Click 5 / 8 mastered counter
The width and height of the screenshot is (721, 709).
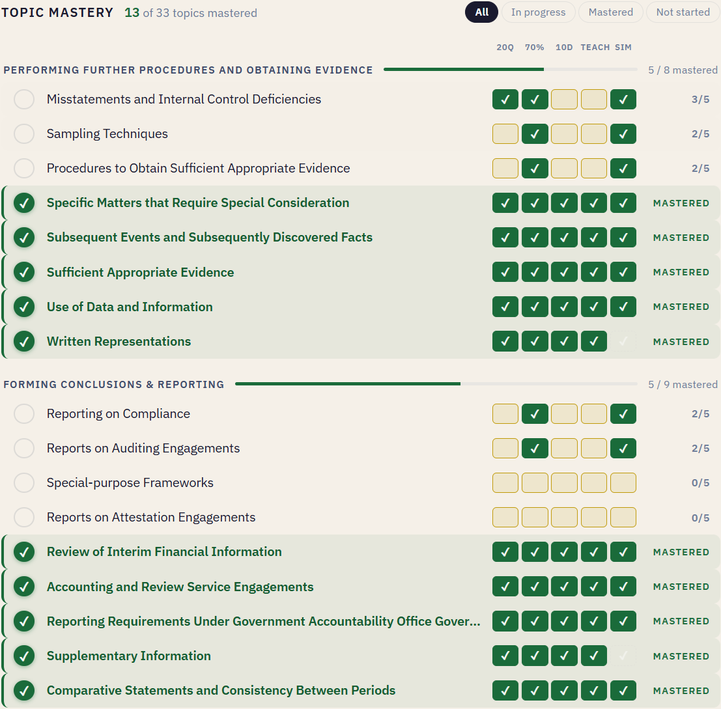pyautogui.click(x=683, y=70)
